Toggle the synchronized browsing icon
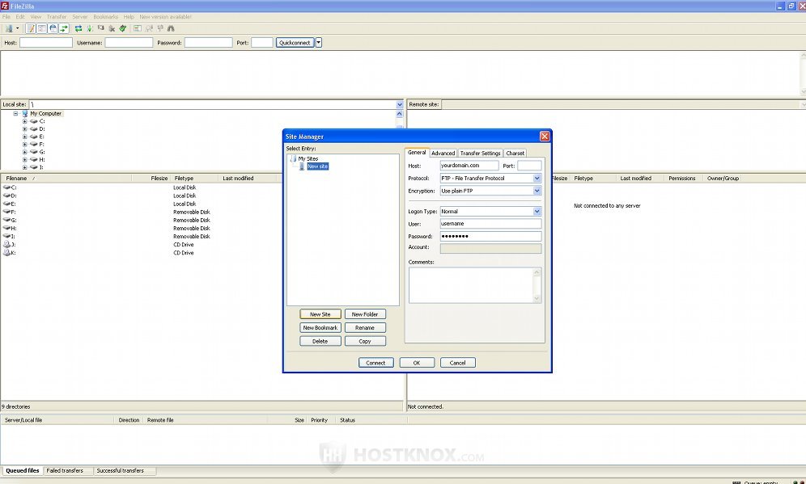 160,29
